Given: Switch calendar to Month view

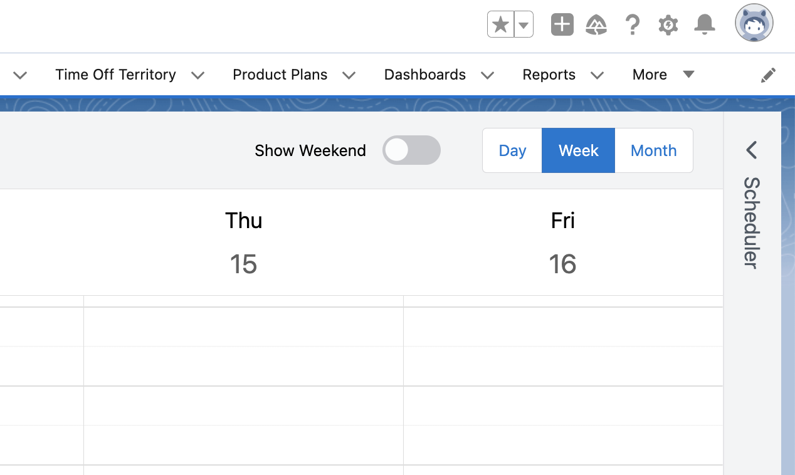Looking at the screenshot, I should pos(653,150).
